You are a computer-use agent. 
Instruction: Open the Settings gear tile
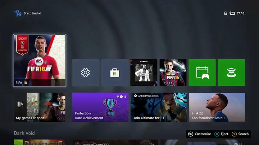coord(86,72)
